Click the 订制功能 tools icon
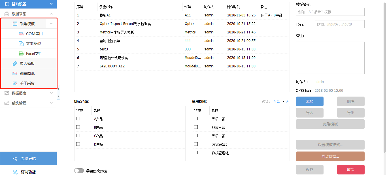 pos(15,172)
